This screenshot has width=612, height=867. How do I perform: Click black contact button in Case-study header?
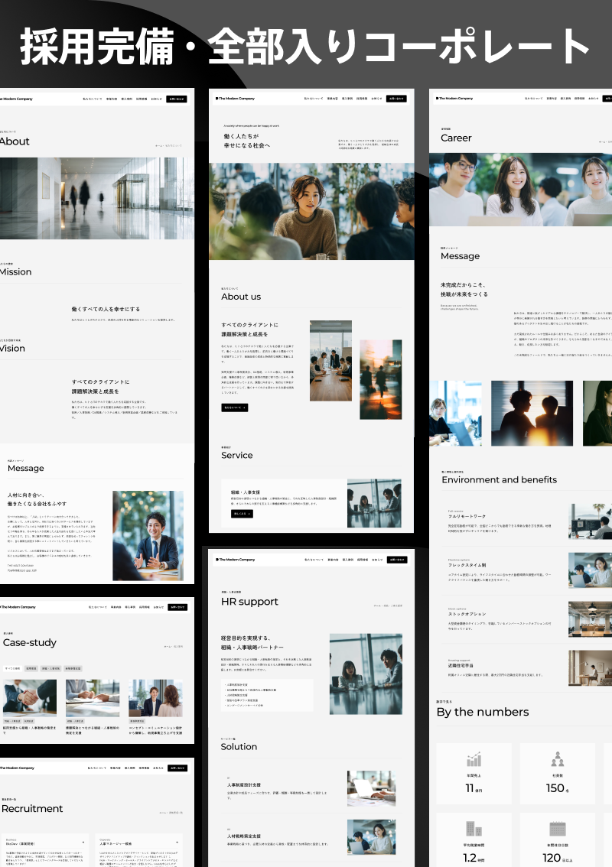coord(177,607)
